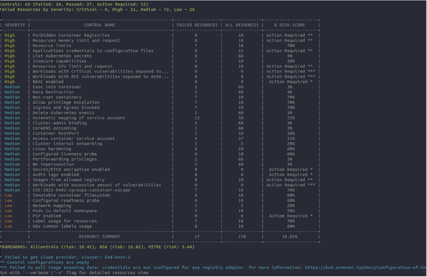Select the Insecure capabilities control text
The width and height of the screenshot is (427, 277).
pos(60,61)
